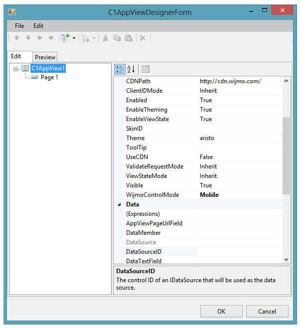Click the window application icon

pyautogui.click(x=12, y=12)
